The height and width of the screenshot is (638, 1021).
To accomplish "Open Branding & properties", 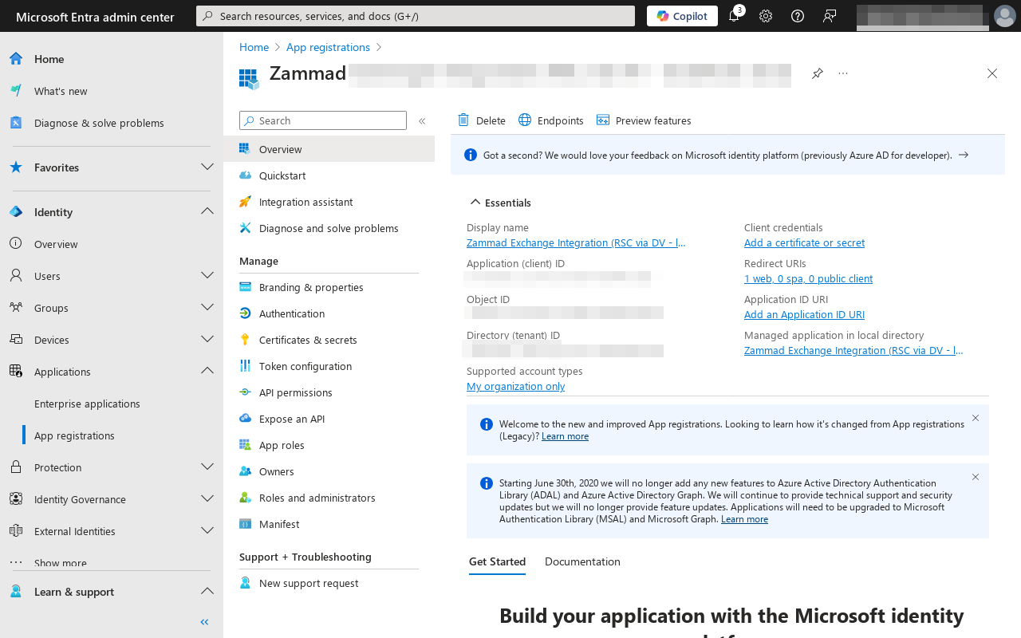I will (x=329, y=287).
